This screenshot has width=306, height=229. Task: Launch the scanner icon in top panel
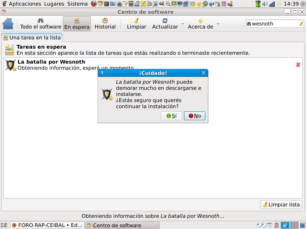coord(137,4)
